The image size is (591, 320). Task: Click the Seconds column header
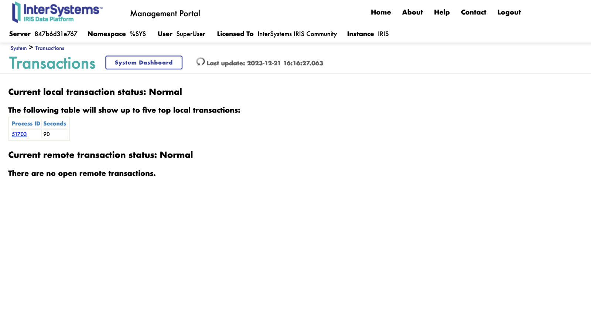(55, 124)
